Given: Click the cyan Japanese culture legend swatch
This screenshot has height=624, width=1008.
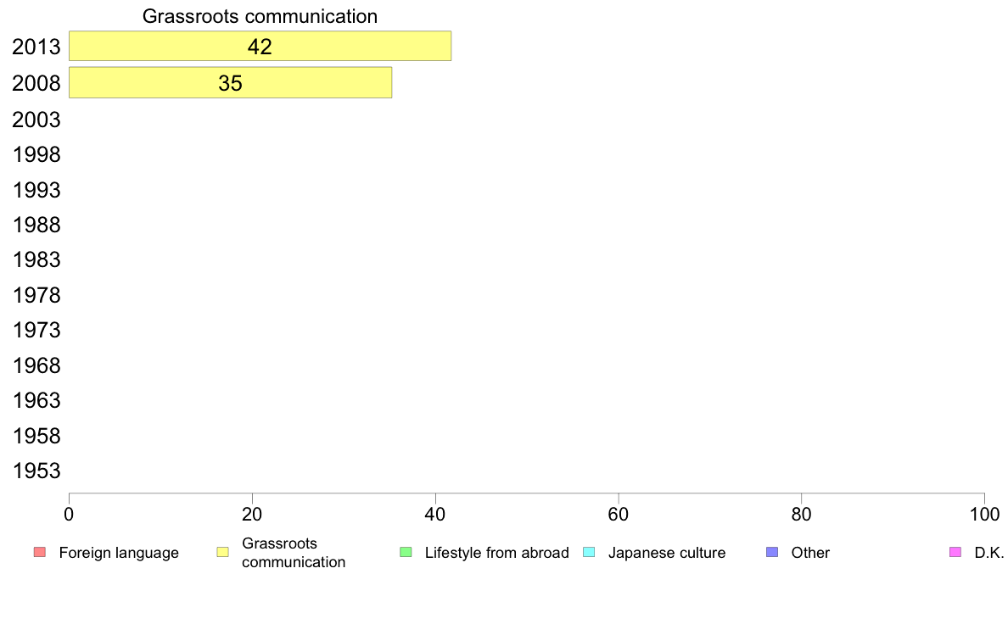Looking at the screenshot, I should point(589,552).
